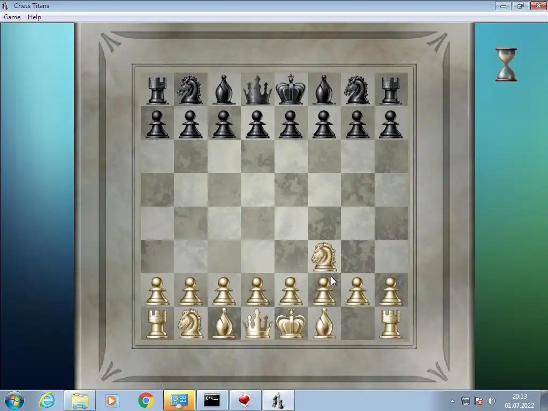Minimize the Chess Titans window
Screen dimensions: 548x411
(503, 5)
